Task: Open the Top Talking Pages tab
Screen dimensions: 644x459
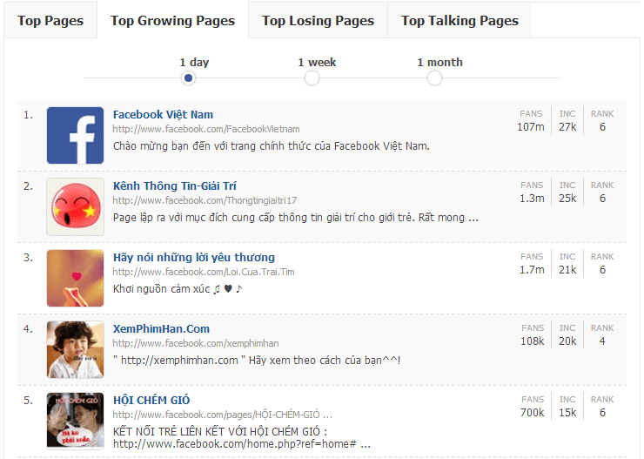Action: 460,21
